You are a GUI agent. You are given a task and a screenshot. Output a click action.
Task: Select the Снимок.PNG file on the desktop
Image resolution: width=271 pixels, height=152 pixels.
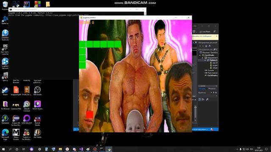click(x=16, y=106)
